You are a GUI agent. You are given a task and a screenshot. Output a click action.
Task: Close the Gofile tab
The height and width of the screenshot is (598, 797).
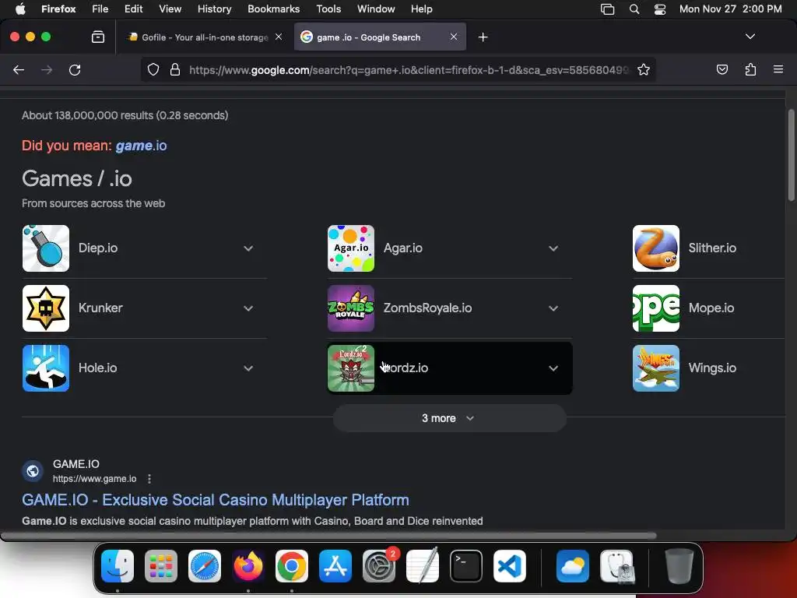tap(279, 37)
